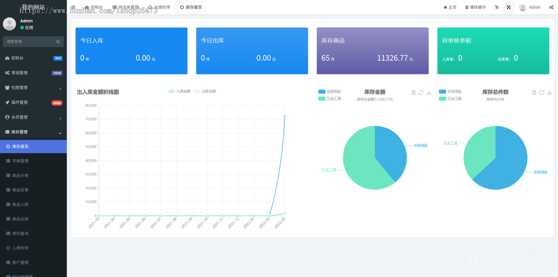The image size is (558, 277).
Task: Open the settings gear at top right
Action: click(x=551, y=7)
